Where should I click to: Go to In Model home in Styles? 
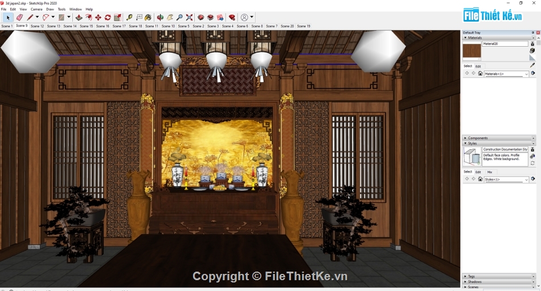[x=480, y=179]
